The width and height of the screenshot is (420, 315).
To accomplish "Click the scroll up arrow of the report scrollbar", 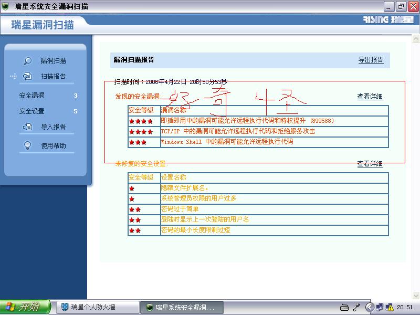I will coord(416,39).
